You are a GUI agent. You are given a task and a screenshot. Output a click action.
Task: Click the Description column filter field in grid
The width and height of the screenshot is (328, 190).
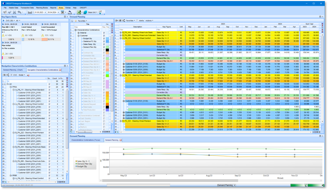[x=137, y=30]
